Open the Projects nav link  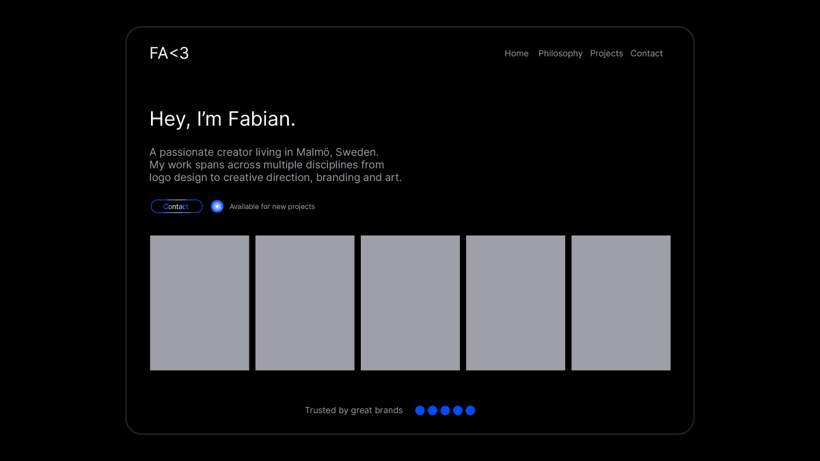pos(606,53)
